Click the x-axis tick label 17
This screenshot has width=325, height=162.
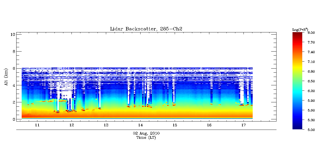[x=243, y=125]
